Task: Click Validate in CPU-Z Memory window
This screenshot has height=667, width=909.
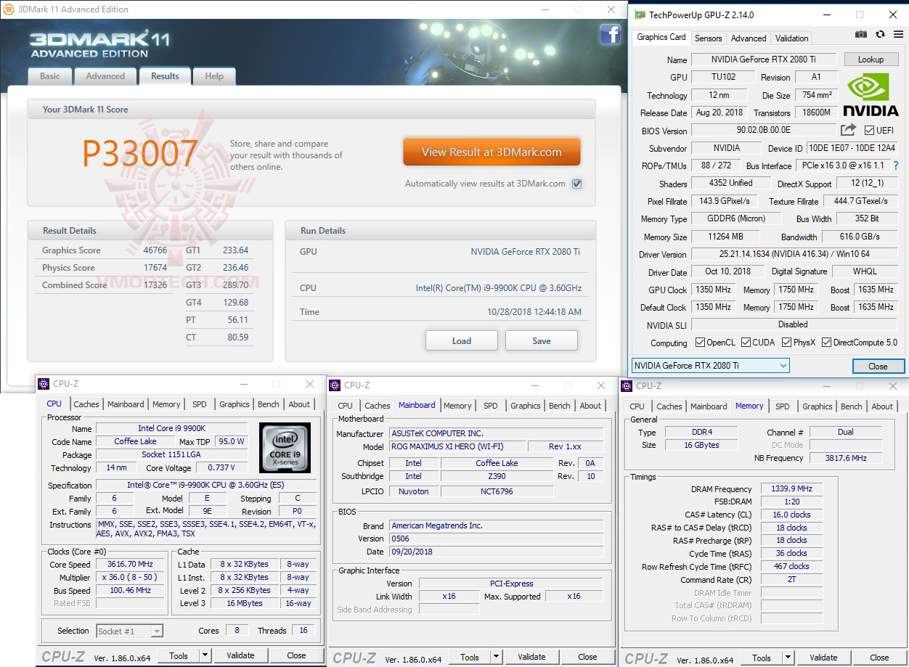Action: 823,658
